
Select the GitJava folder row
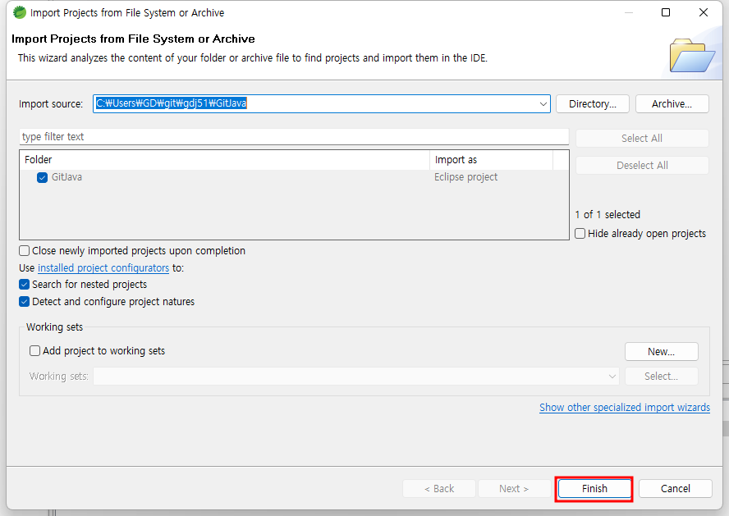point(294,177)
